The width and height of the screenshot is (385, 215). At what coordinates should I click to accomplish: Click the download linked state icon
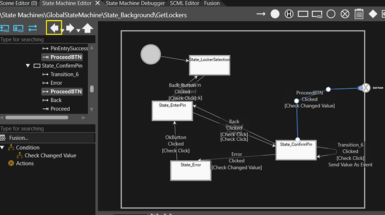[18, 28]
